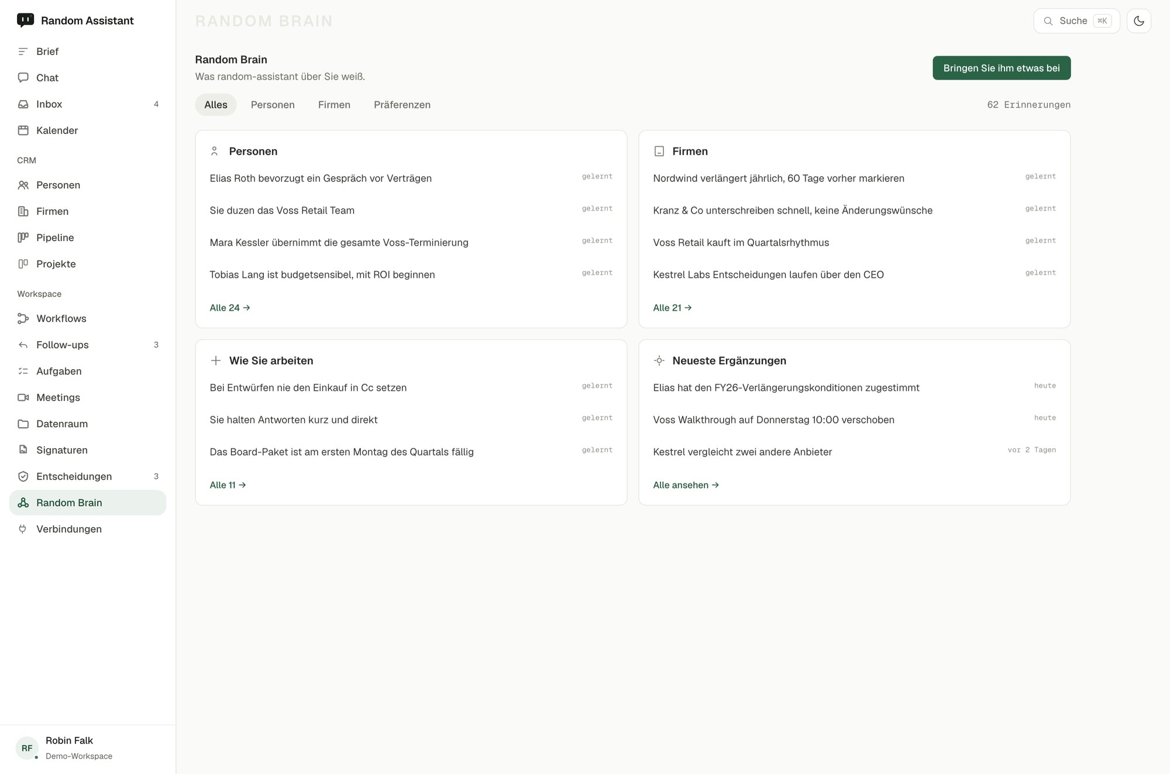Open the Alle 21 link
The height and width of the screenshot is (774, 1170).
pyautogui.click(x=672, y=308)
